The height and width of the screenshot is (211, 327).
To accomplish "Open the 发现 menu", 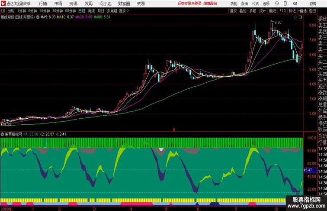I will point(88,3).
